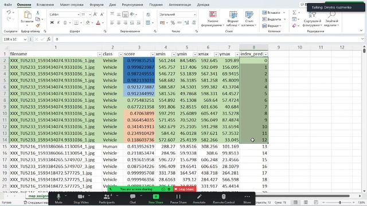Click the Format Painter brush icon
This screenshot has width=367, height=206.
(x=38, y=25)
